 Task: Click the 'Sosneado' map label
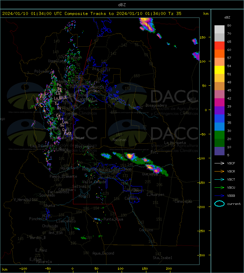coord(47,195)
